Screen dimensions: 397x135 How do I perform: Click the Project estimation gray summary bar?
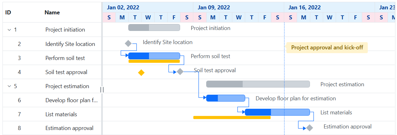point(258,84)
